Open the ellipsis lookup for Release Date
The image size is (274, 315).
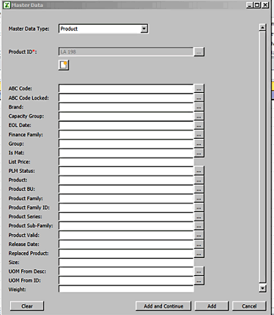click(x=199, y=244)
